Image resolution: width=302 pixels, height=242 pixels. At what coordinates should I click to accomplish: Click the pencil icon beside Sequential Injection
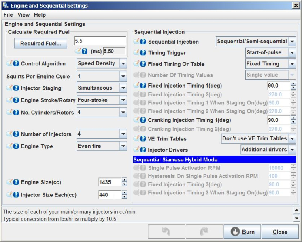point(137,42)
